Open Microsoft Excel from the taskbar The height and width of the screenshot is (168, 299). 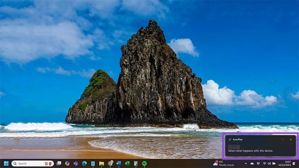127,164
